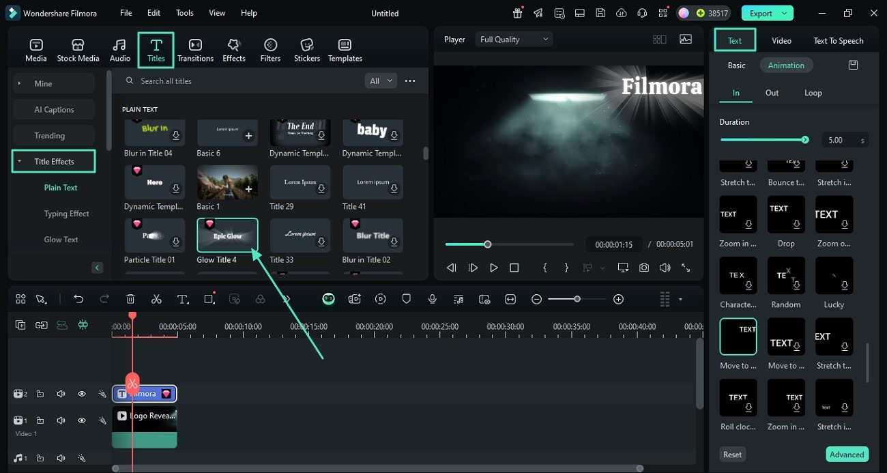
Task: Open the Audio tab
Action: [120, 51]
